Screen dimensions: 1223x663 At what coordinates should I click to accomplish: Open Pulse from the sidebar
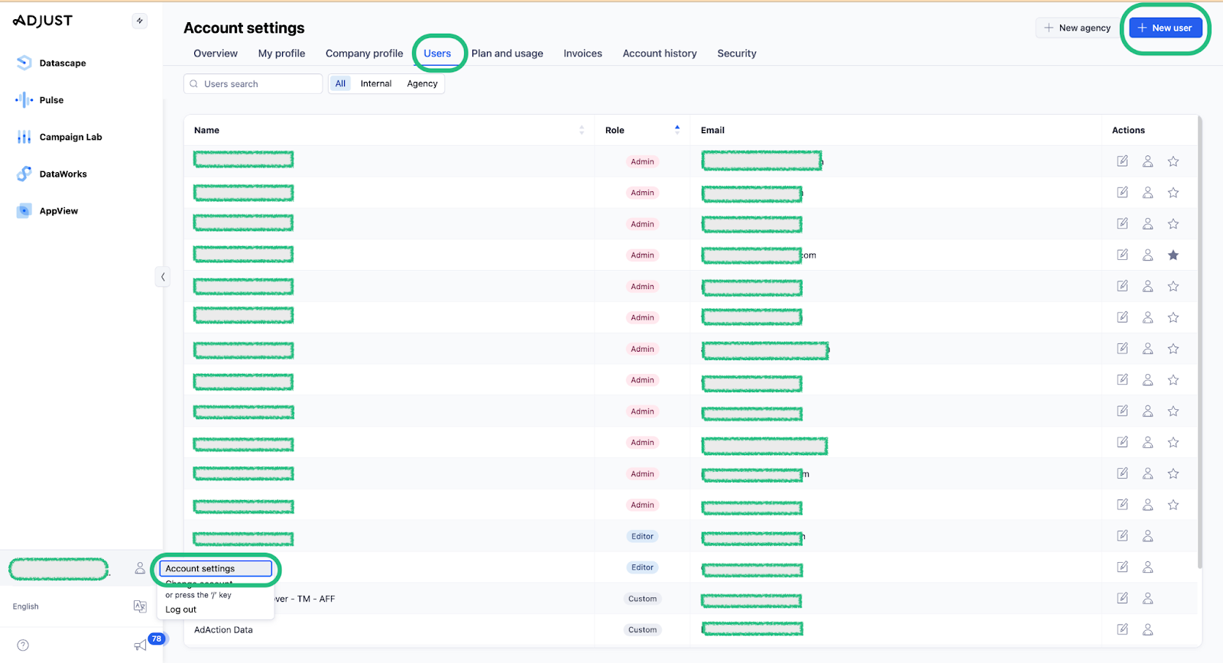(x=40, y=100)
